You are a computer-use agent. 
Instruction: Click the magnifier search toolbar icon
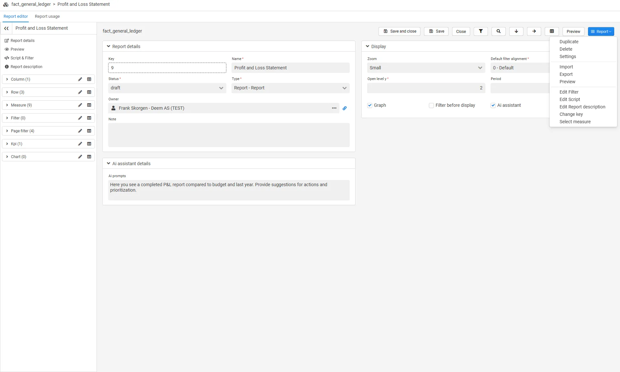499,31
